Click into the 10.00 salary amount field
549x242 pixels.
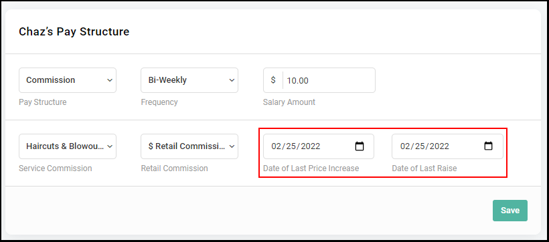329,80
